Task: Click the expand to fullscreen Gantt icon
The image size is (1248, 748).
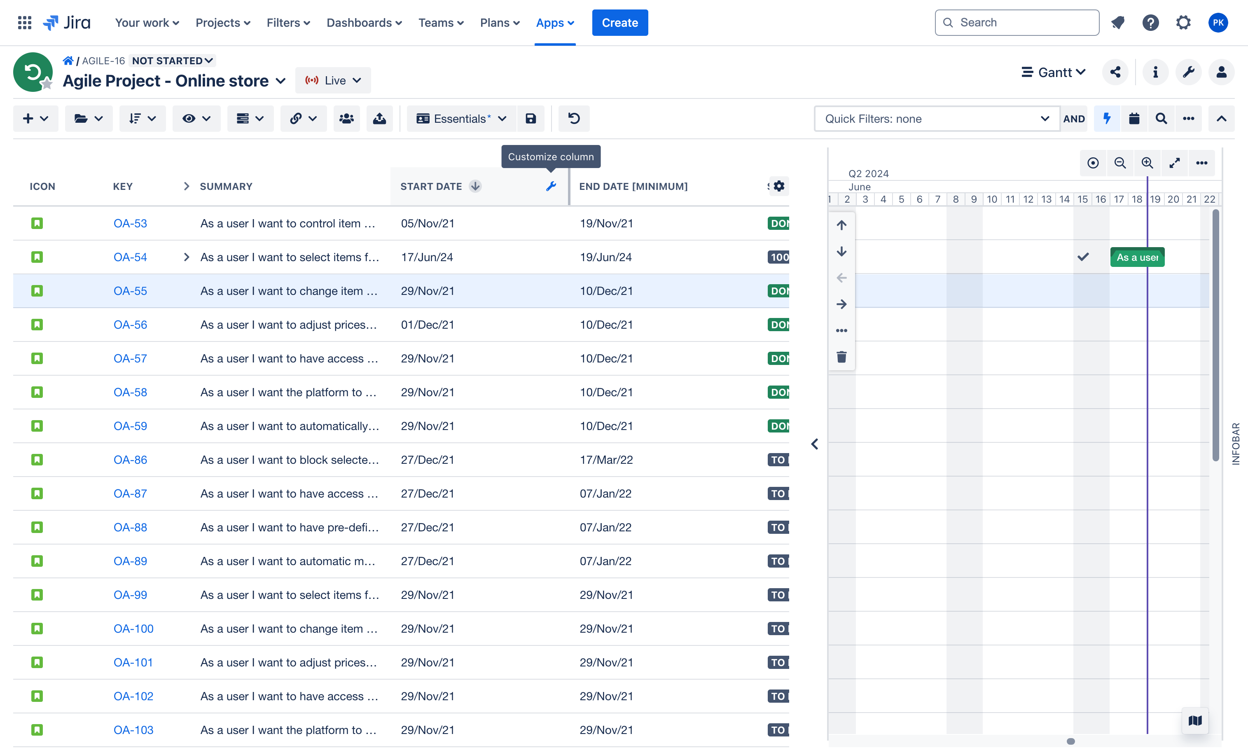Action: tap(1174, 163)
